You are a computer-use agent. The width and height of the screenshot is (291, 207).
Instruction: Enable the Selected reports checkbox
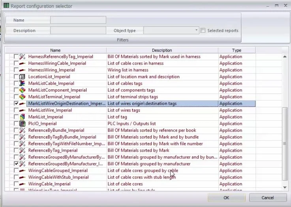click(203, 31)
